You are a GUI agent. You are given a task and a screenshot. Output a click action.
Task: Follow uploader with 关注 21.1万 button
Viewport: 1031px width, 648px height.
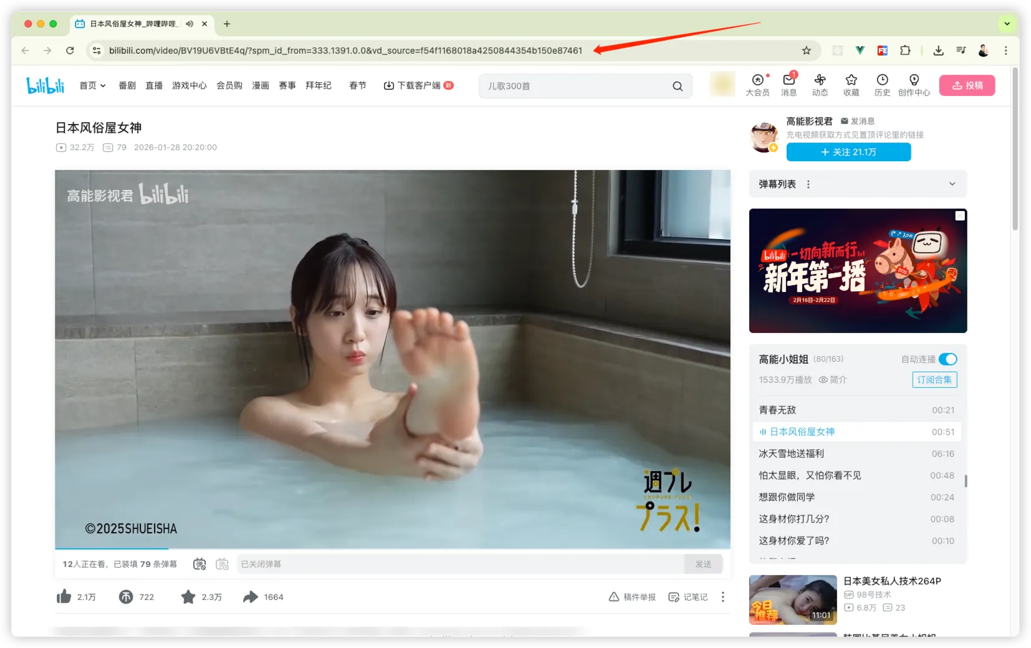(x=848, y=152)
